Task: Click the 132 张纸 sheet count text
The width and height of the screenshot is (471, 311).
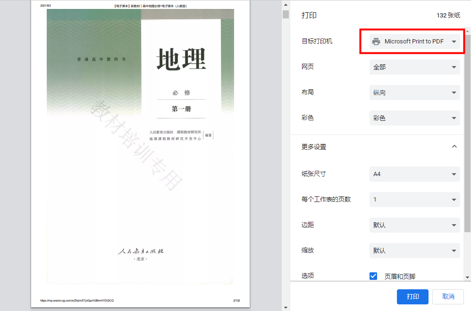Action: pos(448,15)
